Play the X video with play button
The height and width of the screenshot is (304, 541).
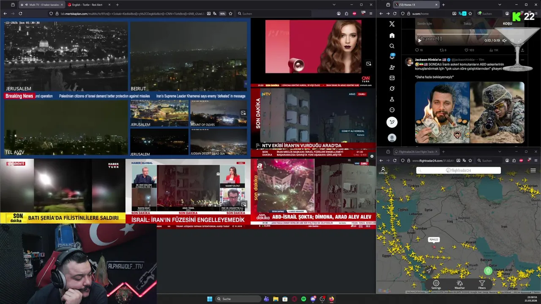click(420, 41)
